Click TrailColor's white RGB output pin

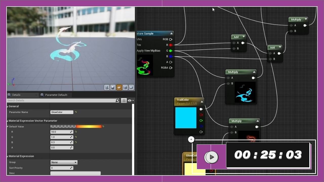click(201, 109)
